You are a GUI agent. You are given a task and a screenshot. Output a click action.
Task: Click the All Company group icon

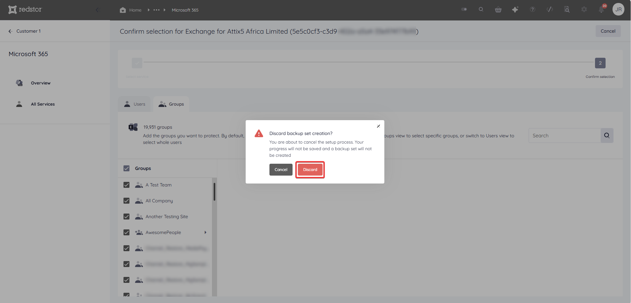coord(139,201)
